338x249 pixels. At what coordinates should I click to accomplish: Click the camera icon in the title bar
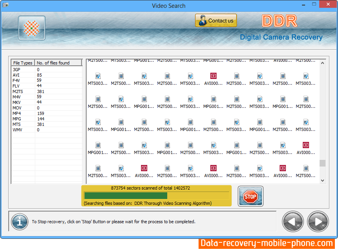pos(5,5)
